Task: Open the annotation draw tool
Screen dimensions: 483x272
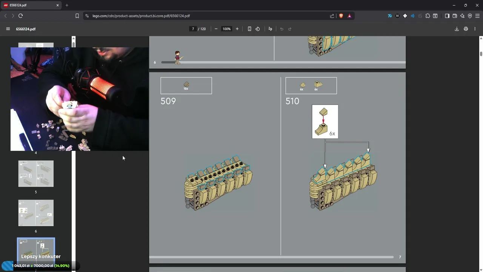Action: click(270, 29)
